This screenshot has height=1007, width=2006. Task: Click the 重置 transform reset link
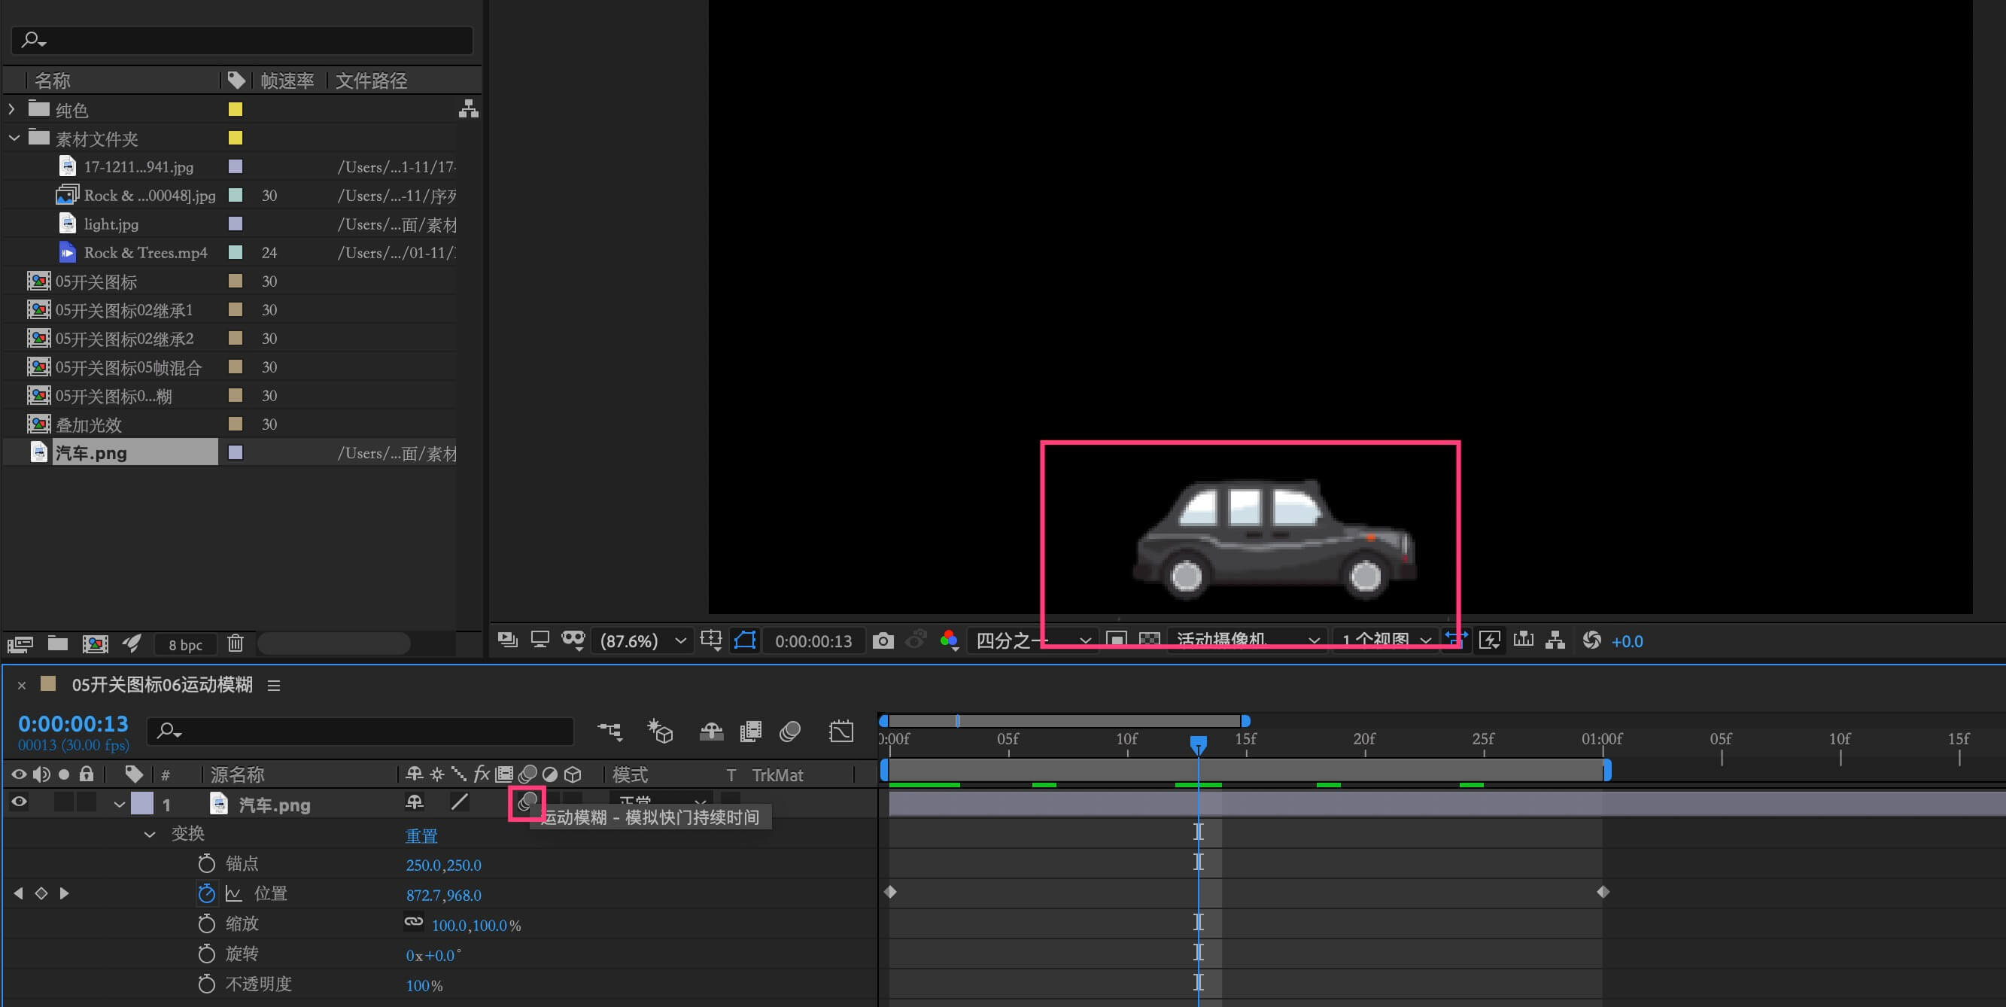coord(421,835)
